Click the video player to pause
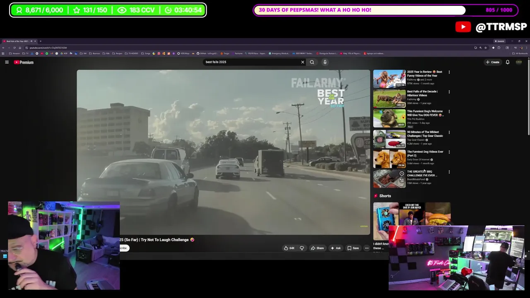Viewport: 530px width, 298px height. click(223, 152)
